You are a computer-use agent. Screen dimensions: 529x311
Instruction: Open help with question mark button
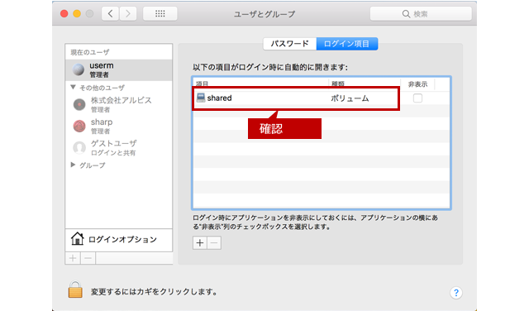456,293
